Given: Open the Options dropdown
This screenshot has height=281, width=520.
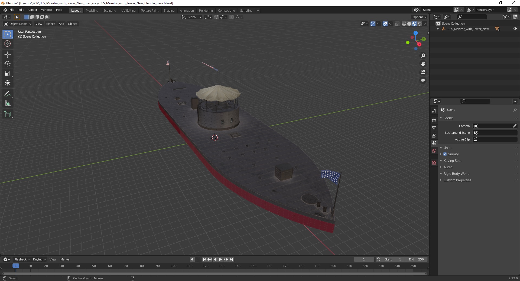Looking at the screenshot, I should click(419, 17).
